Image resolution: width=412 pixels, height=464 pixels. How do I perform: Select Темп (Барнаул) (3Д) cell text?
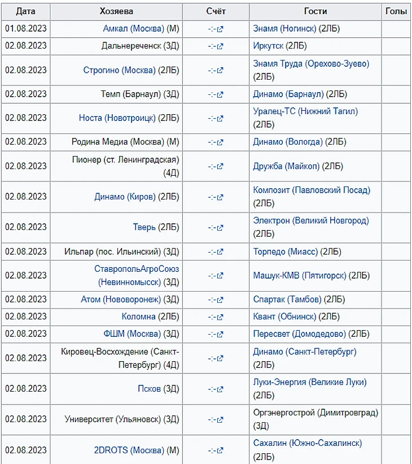[140, 94]
